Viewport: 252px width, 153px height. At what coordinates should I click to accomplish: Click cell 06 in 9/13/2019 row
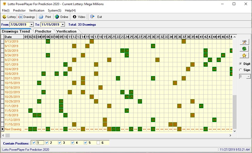pyautogui.click(x=48, y=42)
